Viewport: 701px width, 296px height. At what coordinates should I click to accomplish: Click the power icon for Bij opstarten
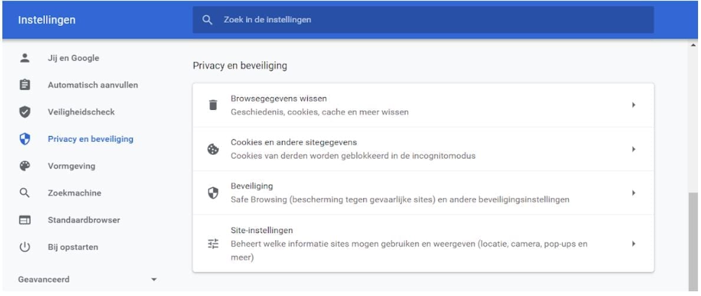click(25, 247)
